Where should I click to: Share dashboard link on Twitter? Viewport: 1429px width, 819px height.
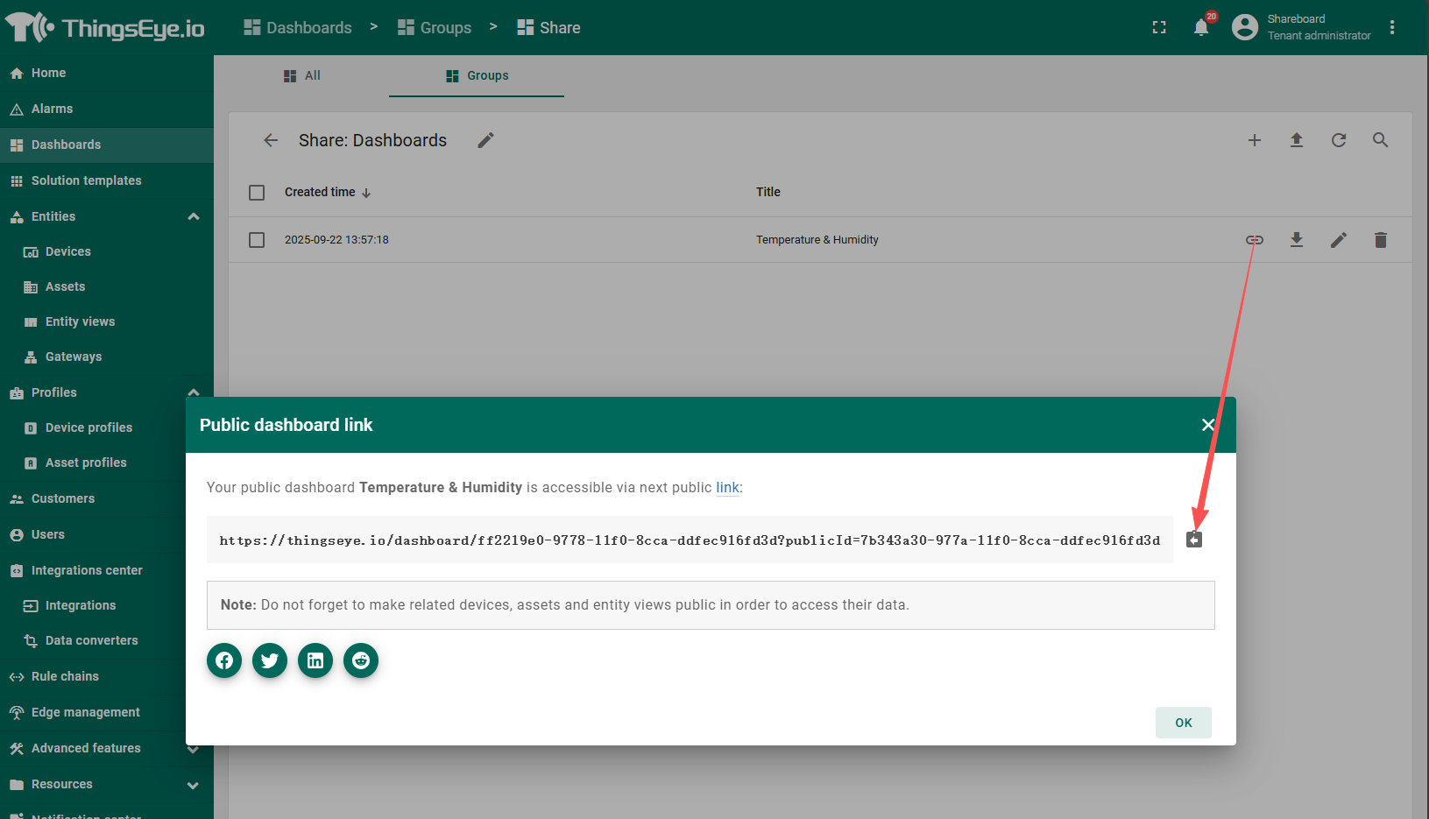coord(270,660)
